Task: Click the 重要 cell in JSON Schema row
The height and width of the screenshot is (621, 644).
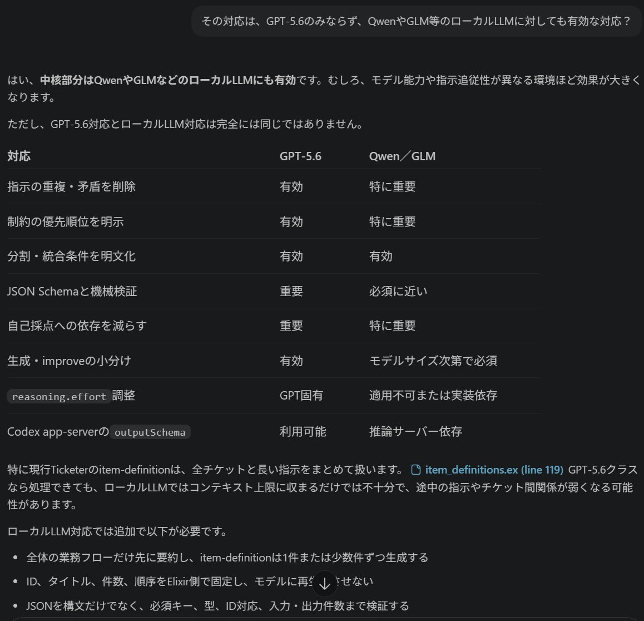Action: (291, 291)
